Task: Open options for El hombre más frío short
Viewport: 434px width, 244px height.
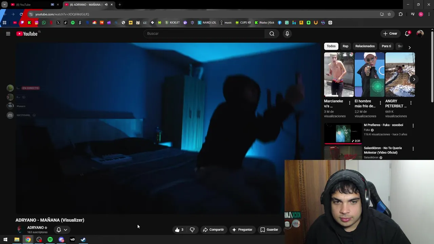Action: [x=380, y=103]
